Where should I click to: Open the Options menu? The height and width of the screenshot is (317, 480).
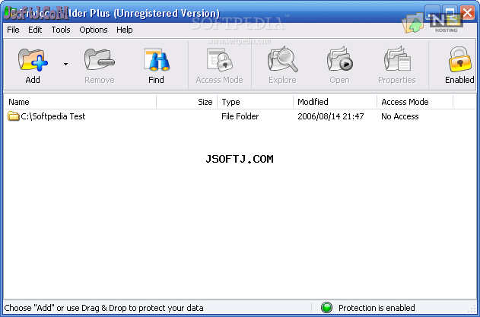[x=94, y=30]
